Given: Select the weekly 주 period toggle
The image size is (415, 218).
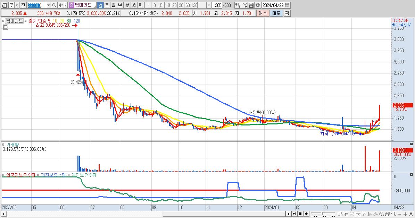Looking at the screenshot, I should [x=107, y=5].
